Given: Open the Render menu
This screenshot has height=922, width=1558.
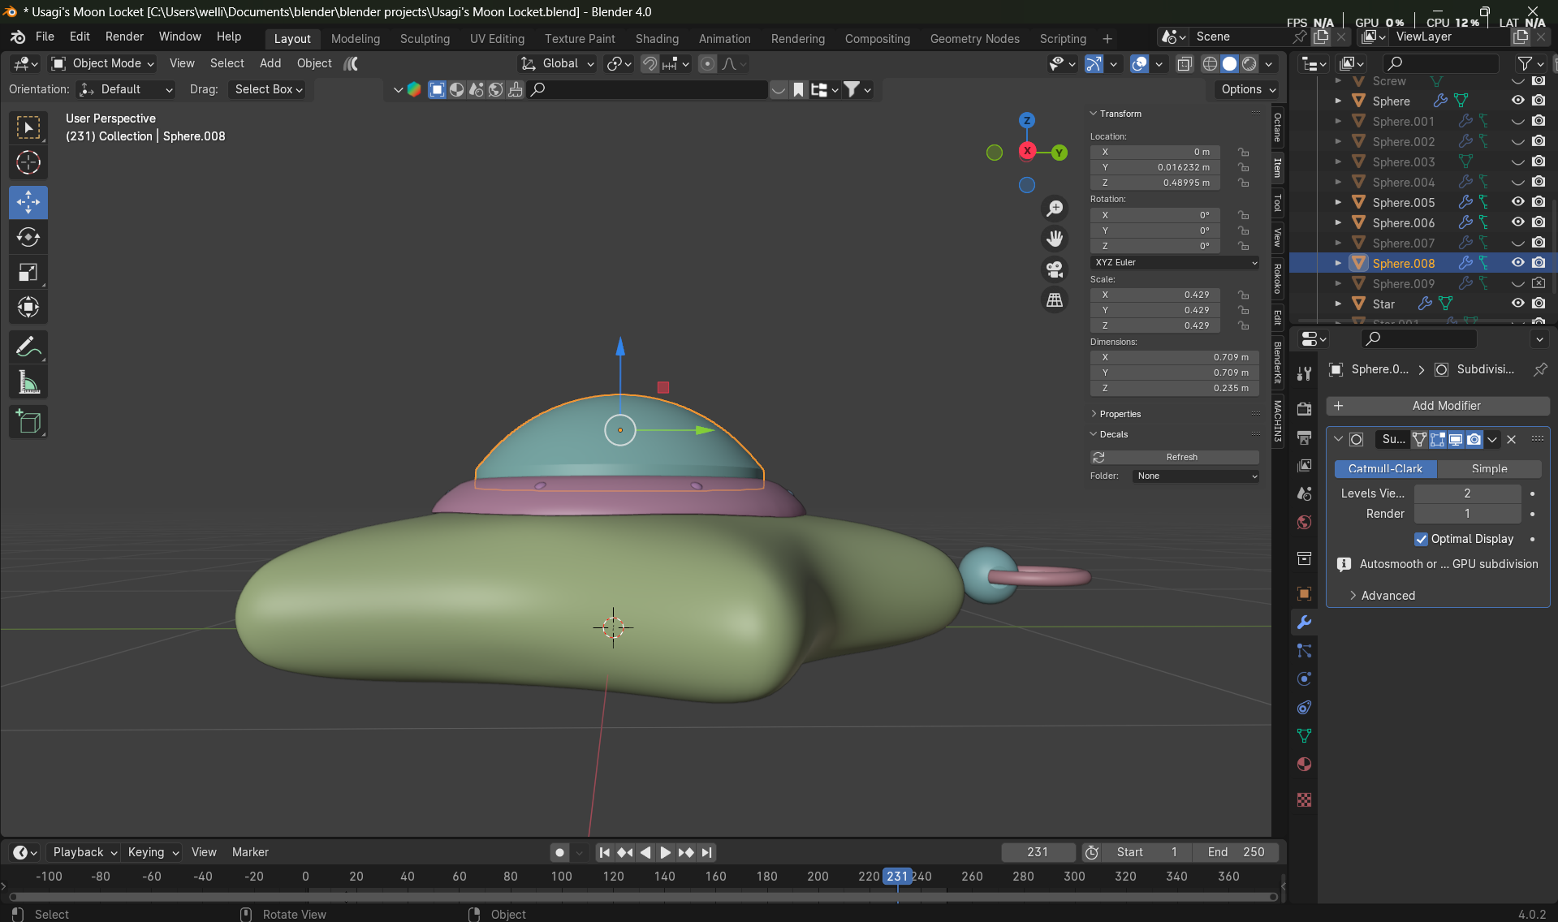Looking at the screenshot, I should 124,37.
